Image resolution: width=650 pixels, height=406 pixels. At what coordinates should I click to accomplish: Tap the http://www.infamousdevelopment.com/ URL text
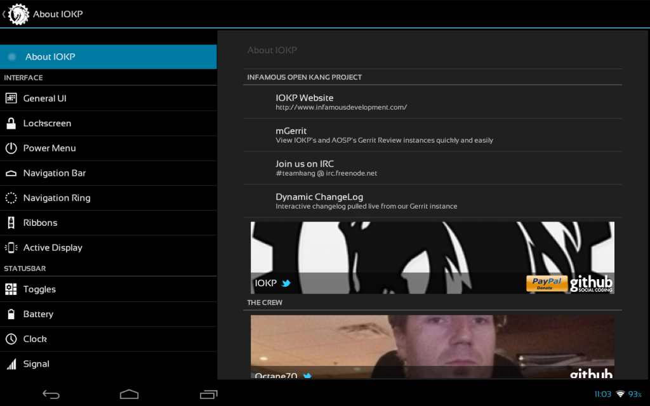[341, 107]
